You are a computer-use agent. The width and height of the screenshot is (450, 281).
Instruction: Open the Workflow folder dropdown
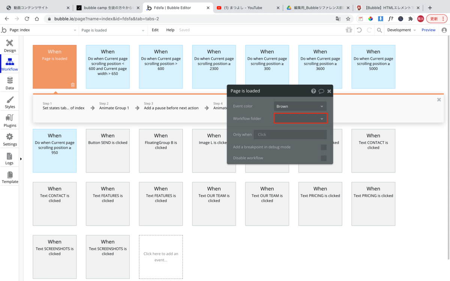301,118
